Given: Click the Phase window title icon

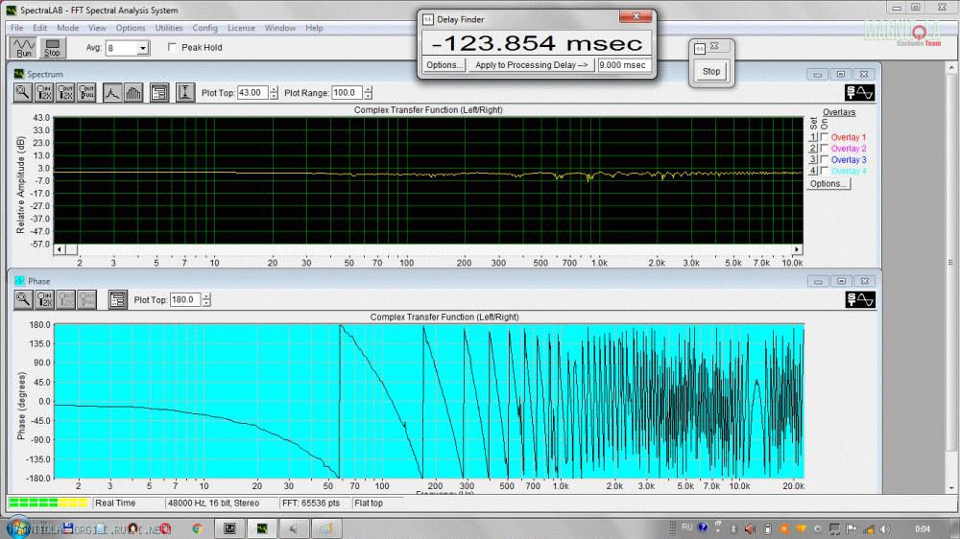Looking at the screenshot, I should pos(19,281).
